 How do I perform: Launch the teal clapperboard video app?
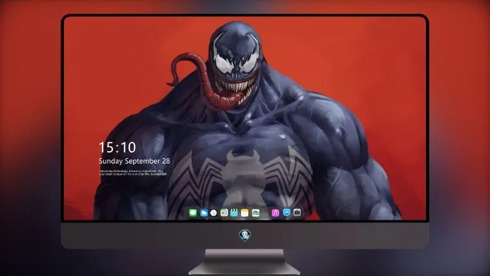234,213
